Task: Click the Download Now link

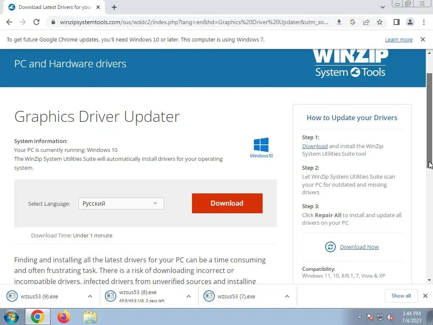Action: click(359, 247)
